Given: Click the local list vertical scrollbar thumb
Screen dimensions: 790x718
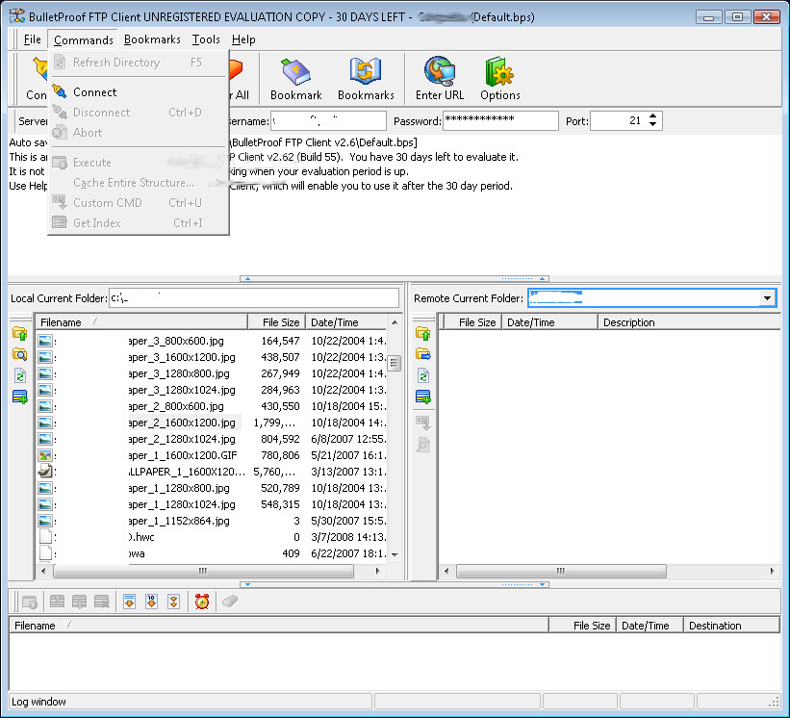Looking at the screenshot, I should (x=395, y=363).
